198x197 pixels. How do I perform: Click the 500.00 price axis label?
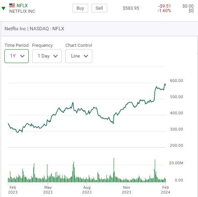click(177, 97)
